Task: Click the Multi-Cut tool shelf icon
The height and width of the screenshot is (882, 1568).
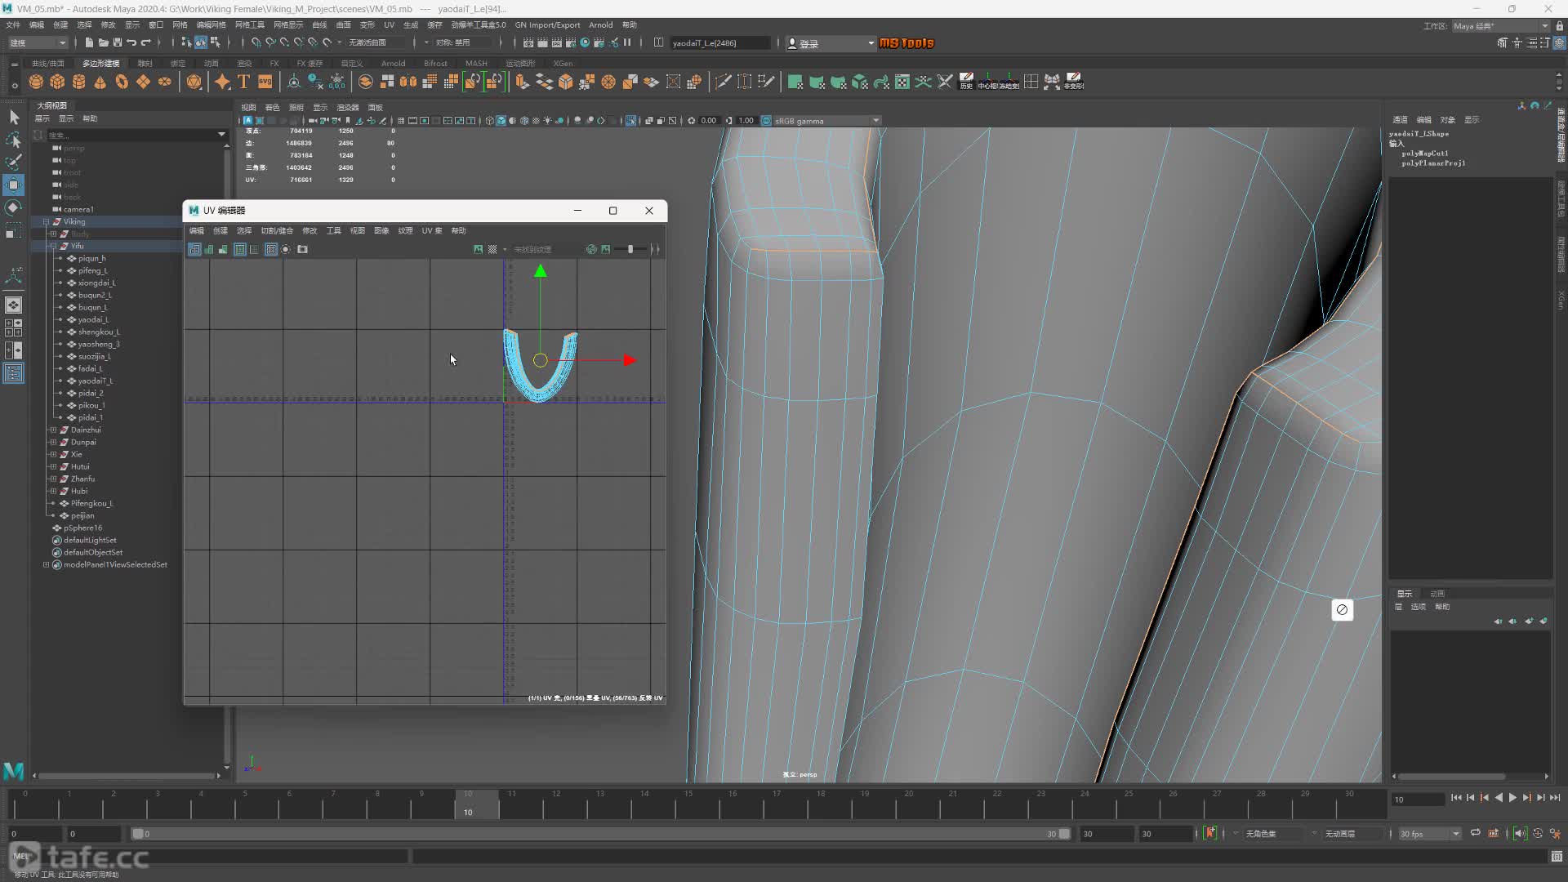Action: click(723, 82)
